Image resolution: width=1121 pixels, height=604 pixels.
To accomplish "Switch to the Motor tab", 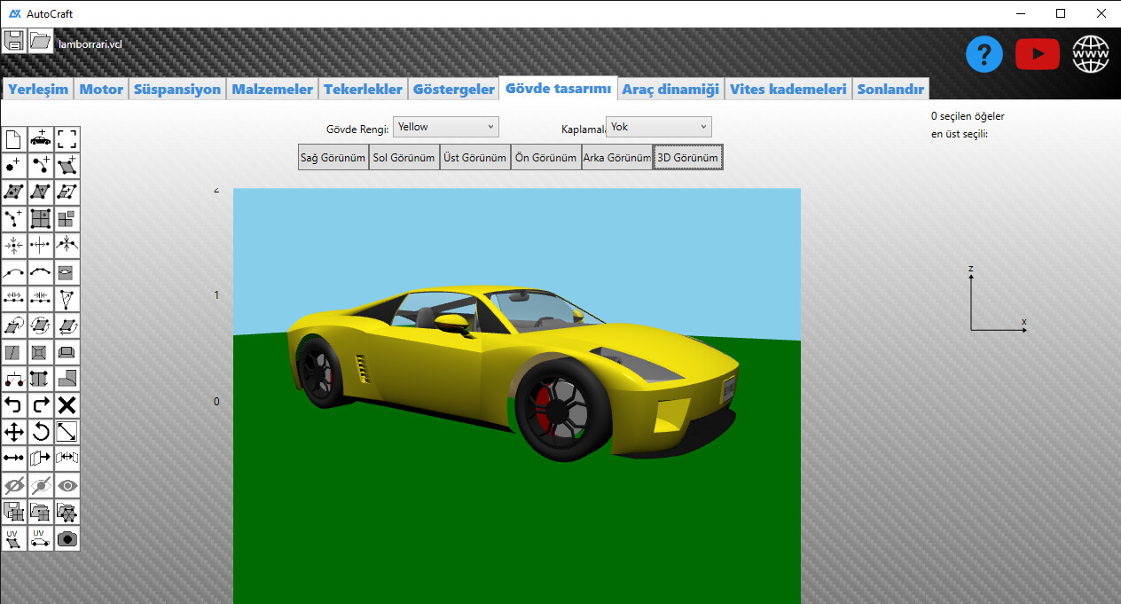I will pyautogui.click(x=101, y=89).
